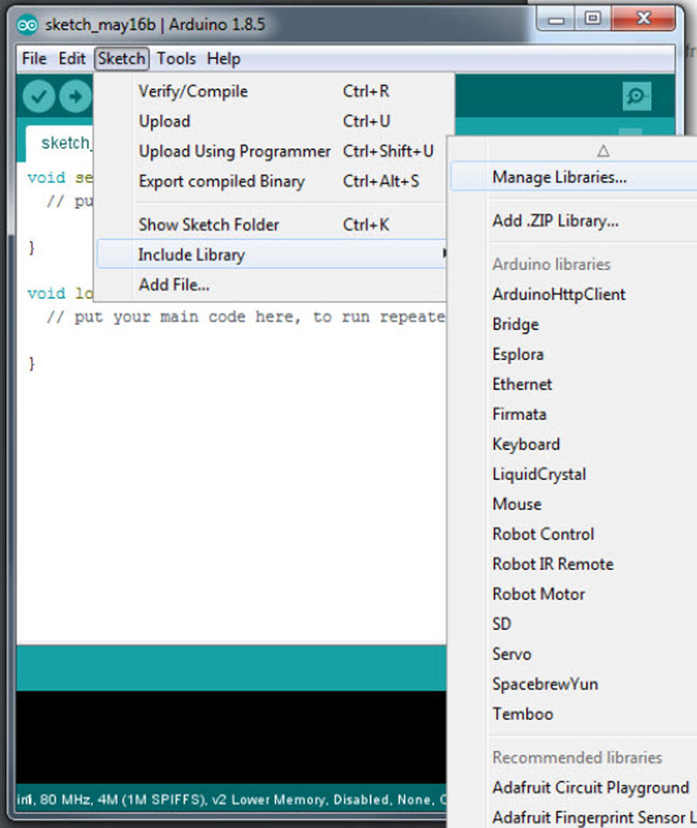Open the File menu

pos(33,58)
